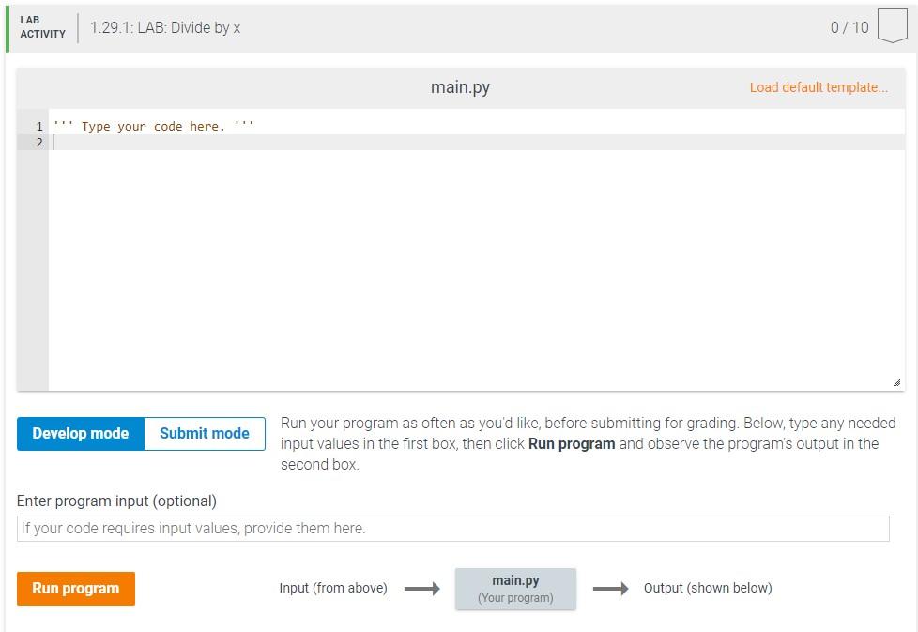This screenshot has height=632, width=918.
Task: Place cursor on code line 2
Action: [x=477, y=143]
